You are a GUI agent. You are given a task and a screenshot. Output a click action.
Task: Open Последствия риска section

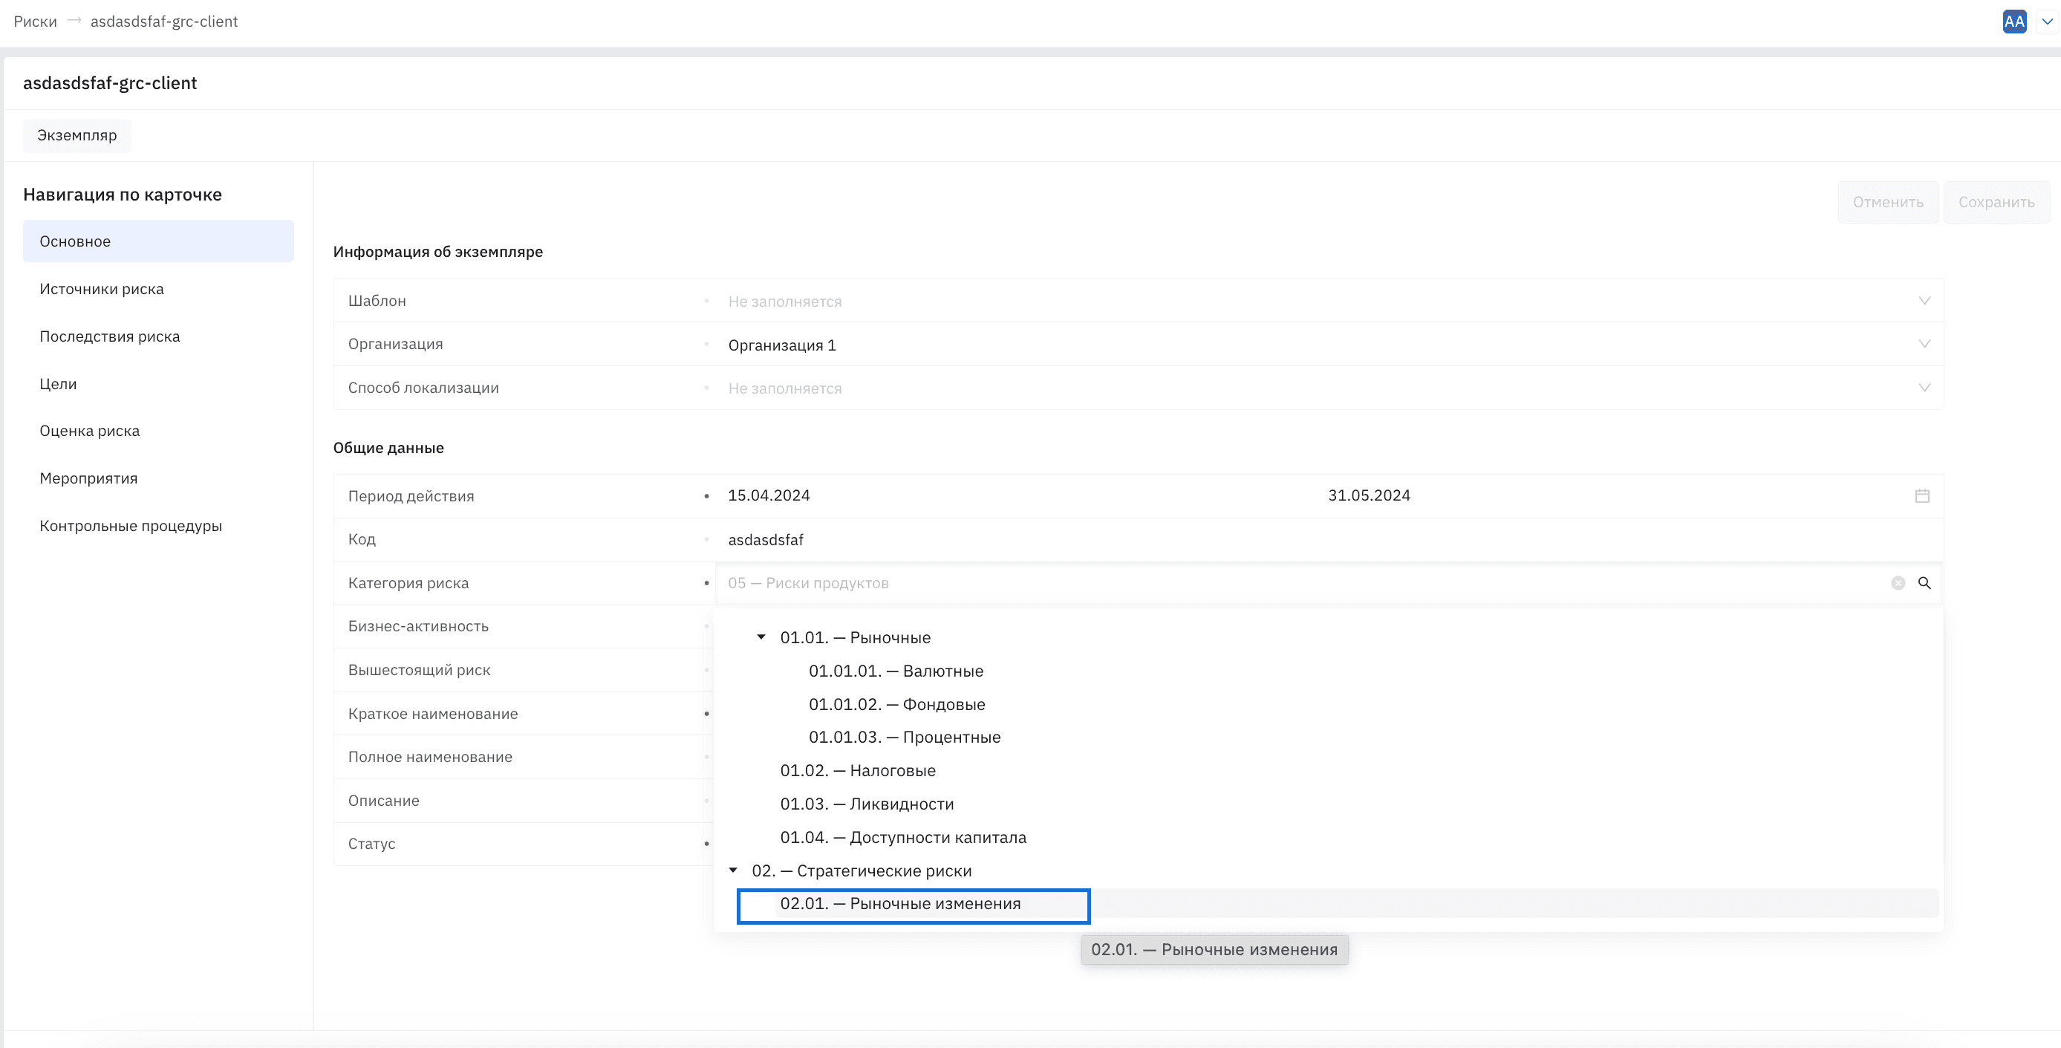(110, 336)
